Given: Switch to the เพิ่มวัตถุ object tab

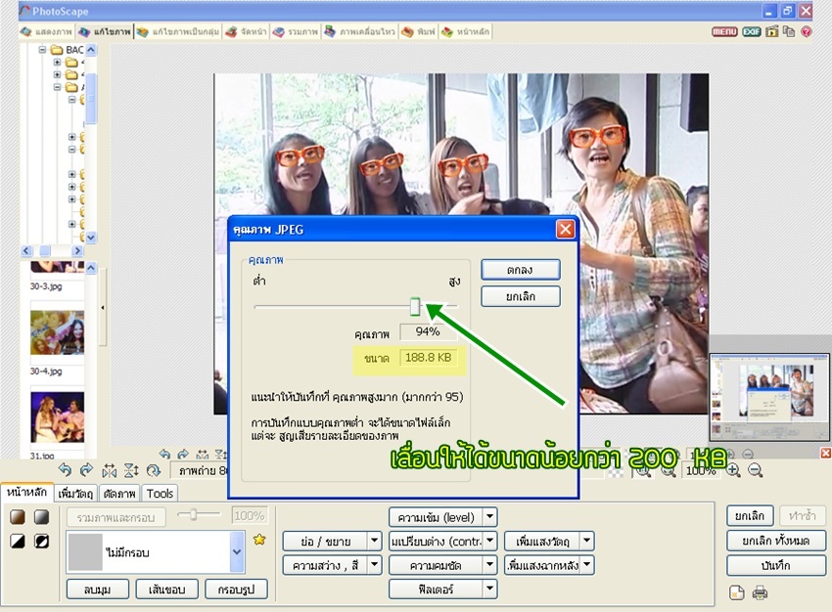Looking at the screenshot, I should [x=76, y=494].
